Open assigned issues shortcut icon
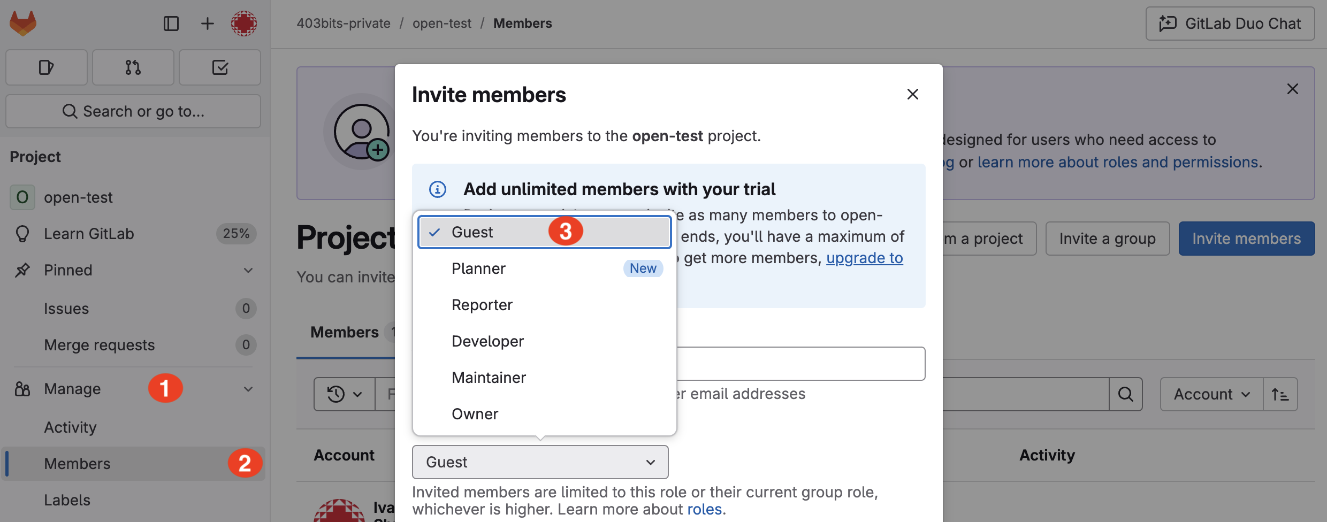 point(47,67)
